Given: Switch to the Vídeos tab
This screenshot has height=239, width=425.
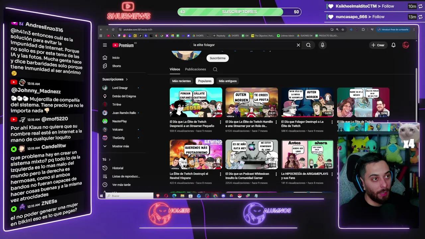Looking at the screenshot, I should click(x=175, y=69).
